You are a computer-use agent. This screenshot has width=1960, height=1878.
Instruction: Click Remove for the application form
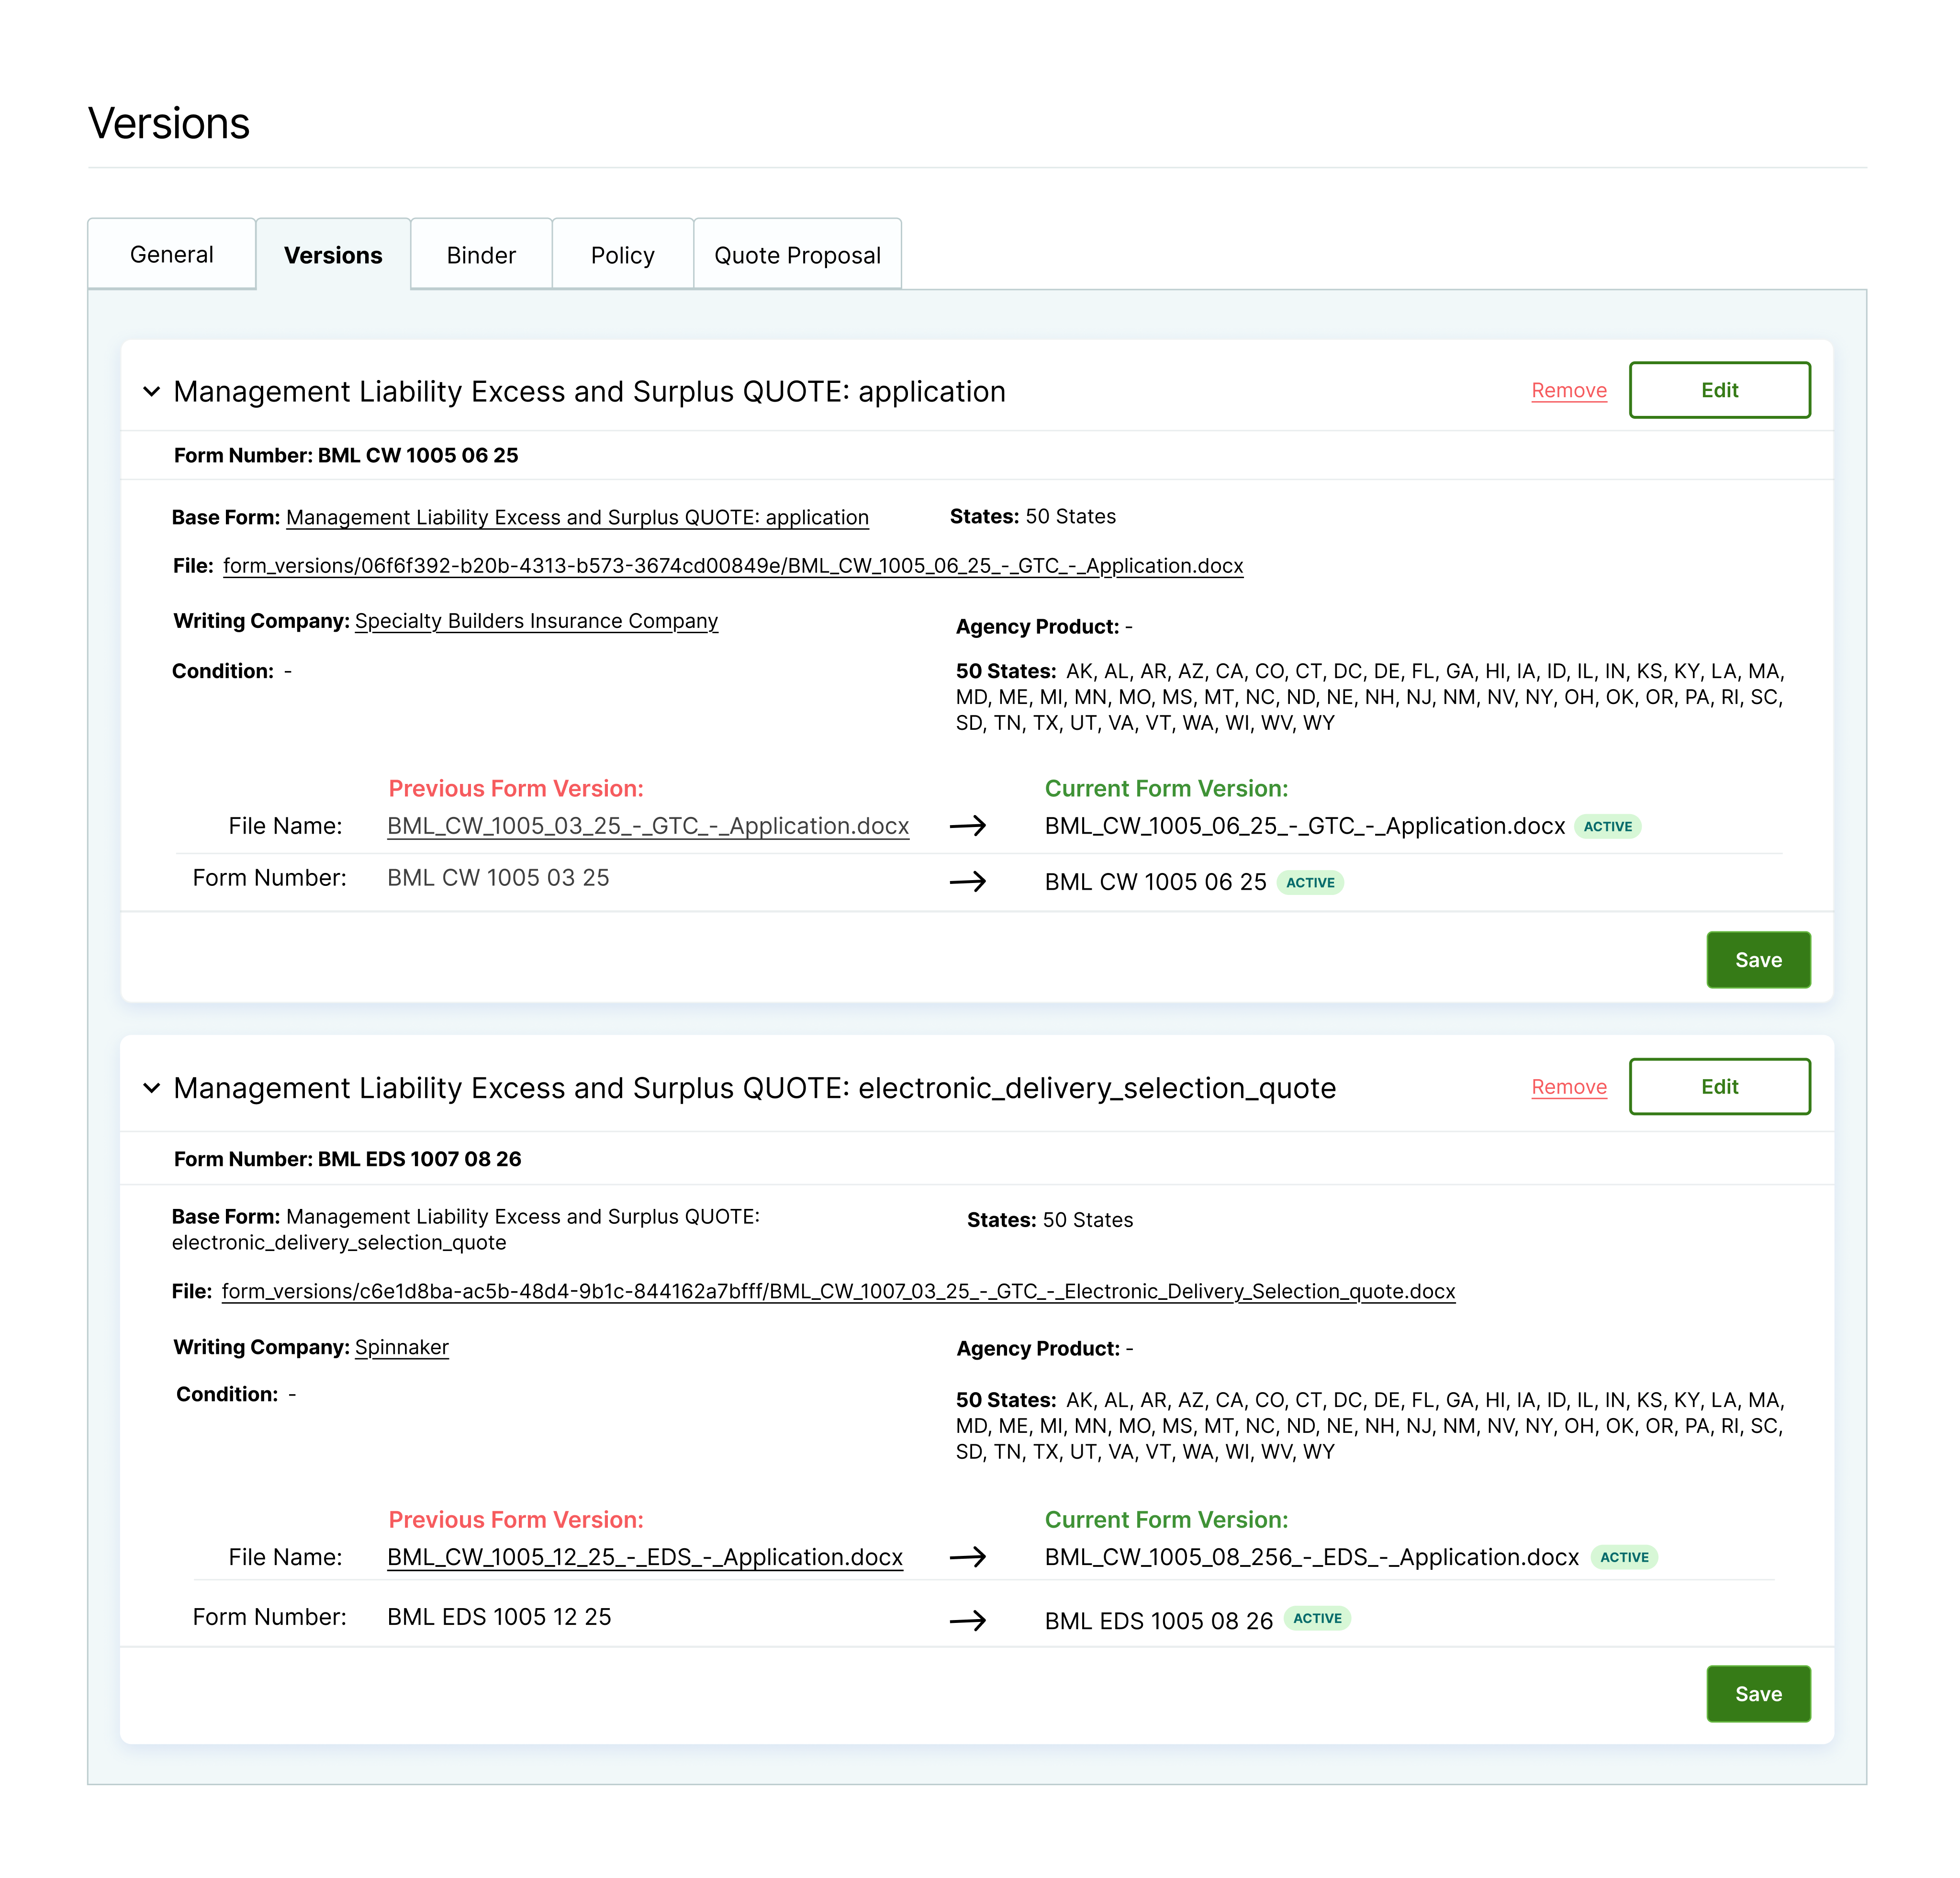click(x=1568, y=390)
